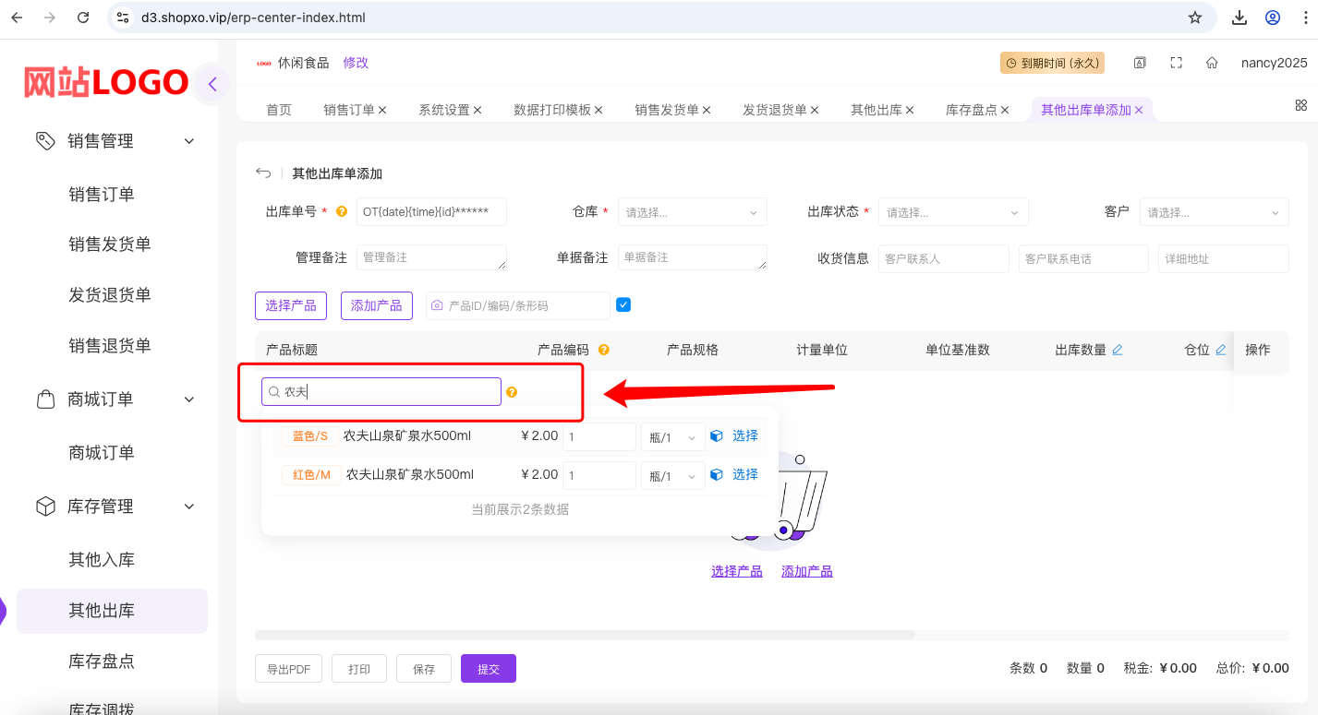Viewport: 1318px width, 715px height.
Task: Close the 数据打印模板 tab
Action: coord(599,110)
